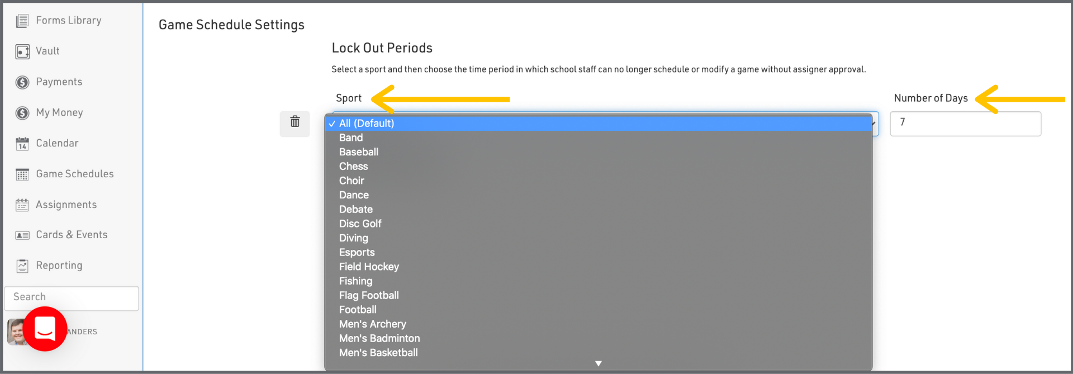Delete lock out period with trash icon

pos(295,122)
